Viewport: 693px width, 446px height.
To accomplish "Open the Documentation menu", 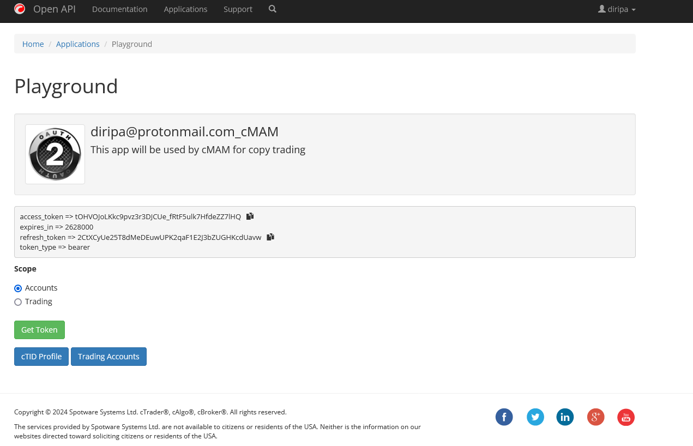I will 120,9.
